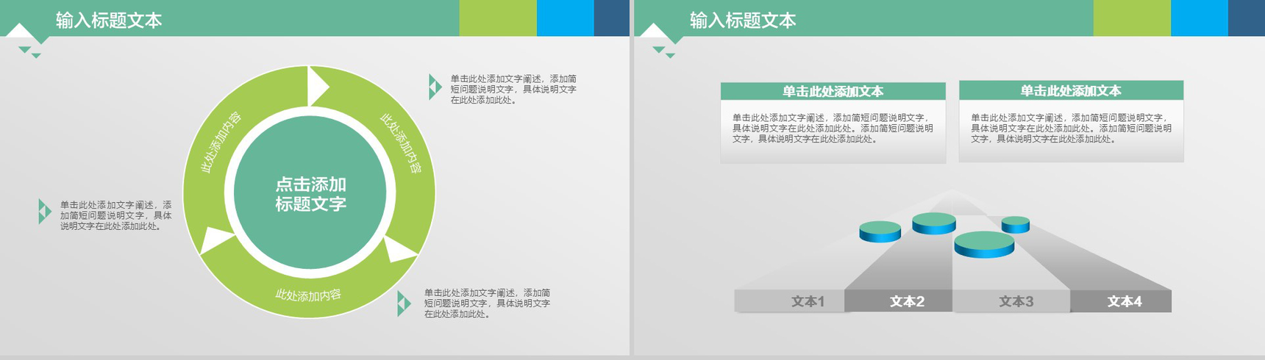Select the left slide title 输入标题文本
Screen dimensions: 1265x360
click(x=109, y=20)
